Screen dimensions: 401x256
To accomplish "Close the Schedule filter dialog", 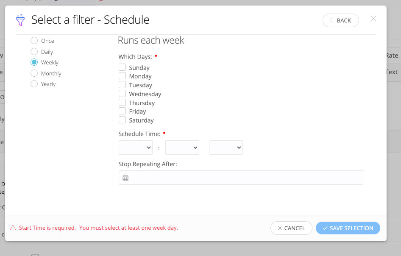I will (x=373, y=19).
